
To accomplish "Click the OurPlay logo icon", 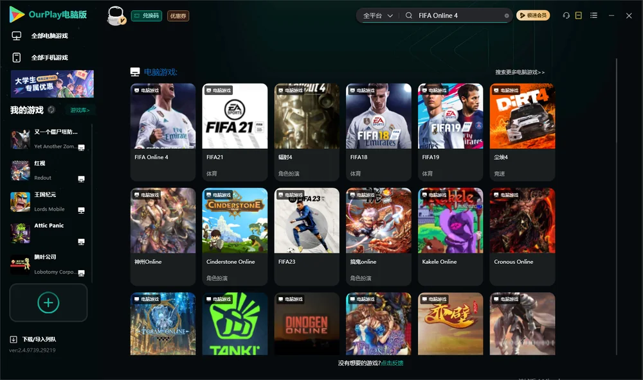I will pyautogui.click(x=17, y=15).
